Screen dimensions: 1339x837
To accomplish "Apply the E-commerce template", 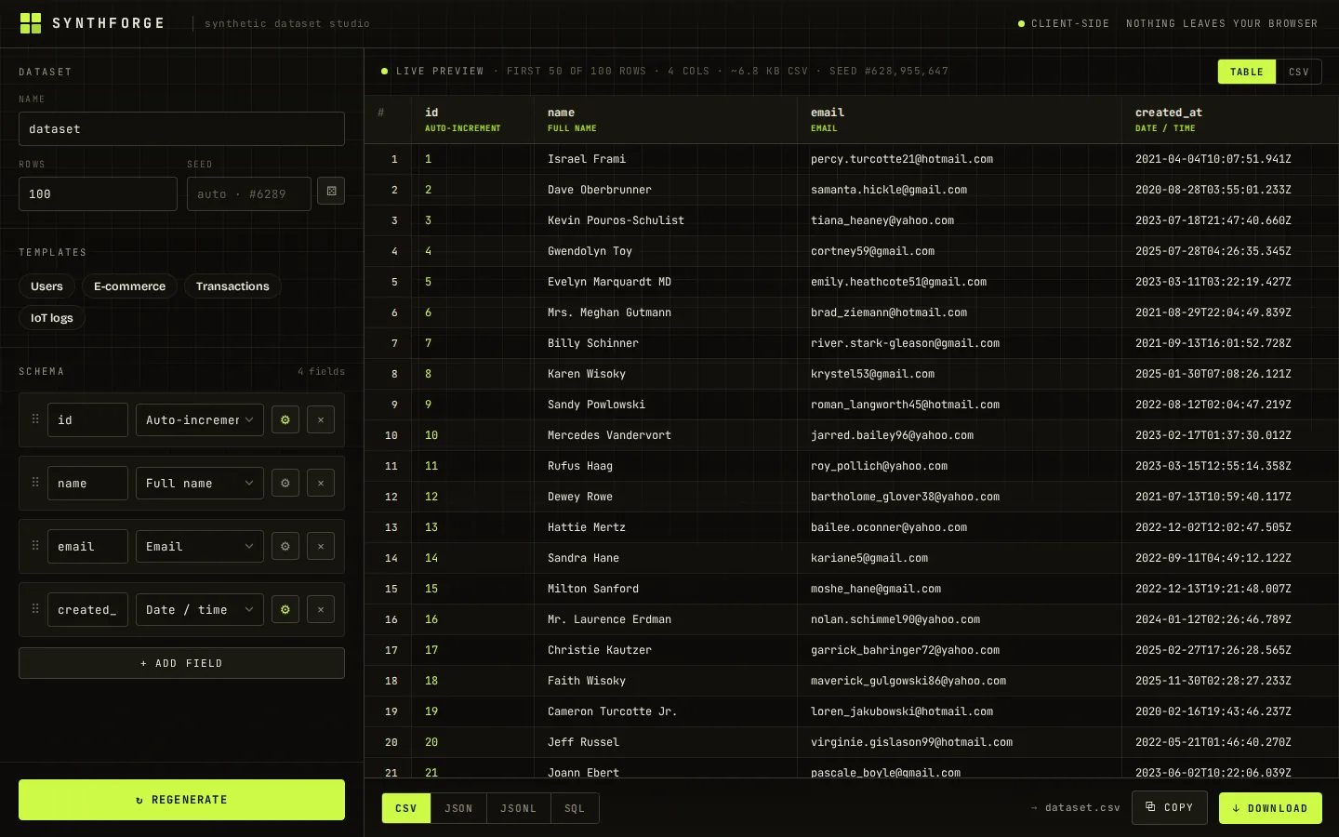I will [129, 286].
